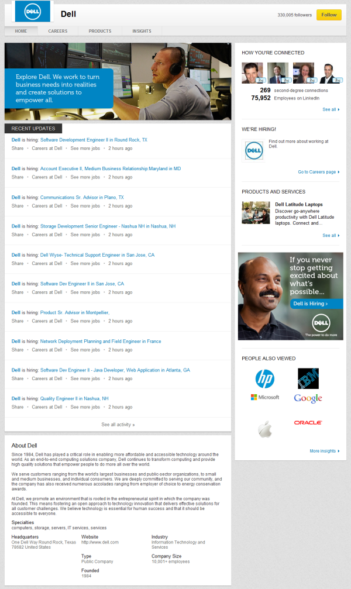This screenshot has height=589, width=351.
Task: Expand See all activity
Action: [x=118, y=425]
